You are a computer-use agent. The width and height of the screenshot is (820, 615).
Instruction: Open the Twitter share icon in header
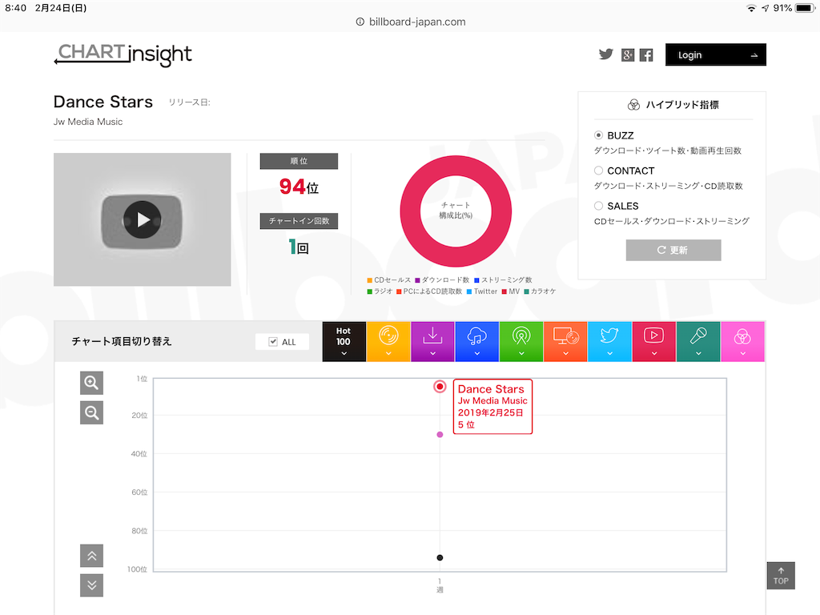605,54
